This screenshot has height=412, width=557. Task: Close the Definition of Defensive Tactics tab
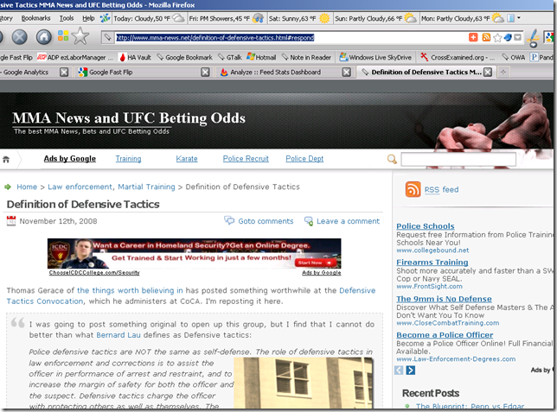(x=488, y=73)
